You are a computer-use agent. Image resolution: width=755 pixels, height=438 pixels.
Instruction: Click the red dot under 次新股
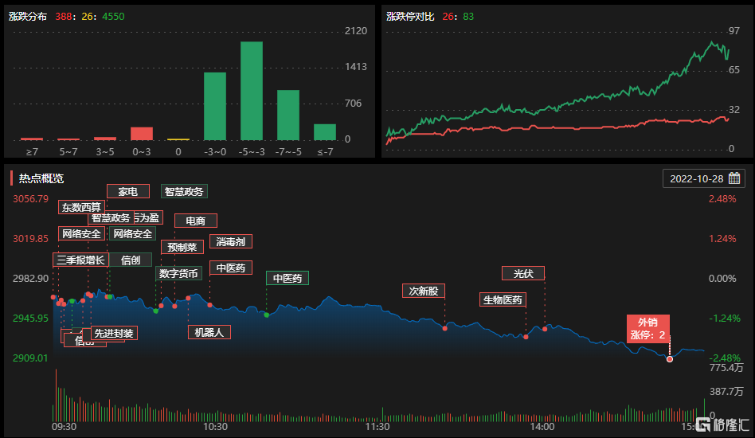pos(445,328)
